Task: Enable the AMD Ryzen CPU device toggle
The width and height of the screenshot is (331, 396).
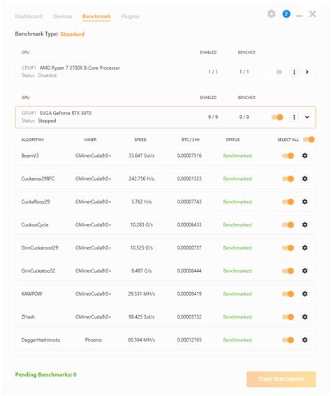Action: coord(277,72)
